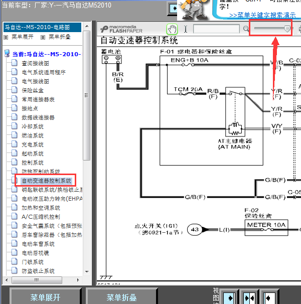Screen dimensions: 301x304
Task: Open 燃油系统 tree entry
Action: click(33, 135)
